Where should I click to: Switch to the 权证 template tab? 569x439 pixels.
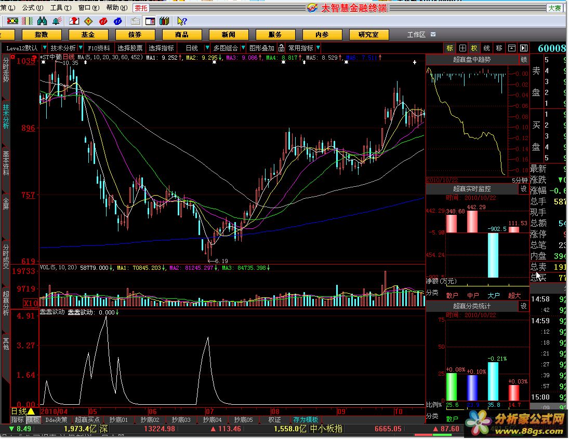click(275, 419)
